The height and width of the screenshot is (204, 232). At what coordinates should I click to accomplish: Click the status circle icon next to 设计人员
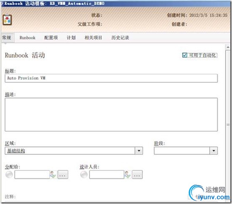click(x=84, y=174)
